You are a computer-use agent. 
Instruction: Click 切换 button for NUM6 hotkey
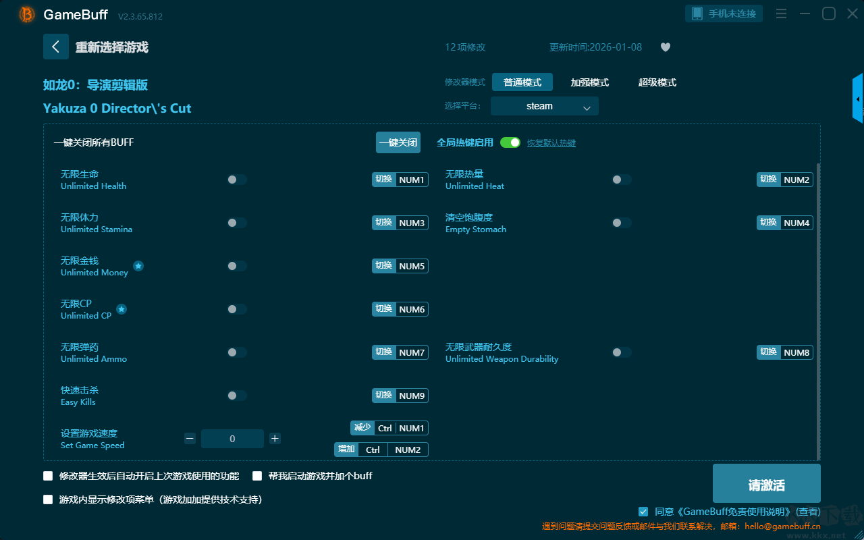(384, 309)
